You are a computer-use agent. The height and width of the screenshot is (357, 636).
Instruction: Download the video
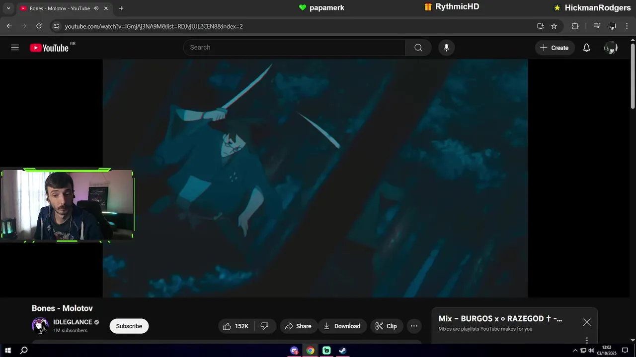[342, 326]
